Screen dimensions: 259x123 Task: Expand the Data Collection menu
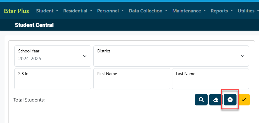click(148, 11)
